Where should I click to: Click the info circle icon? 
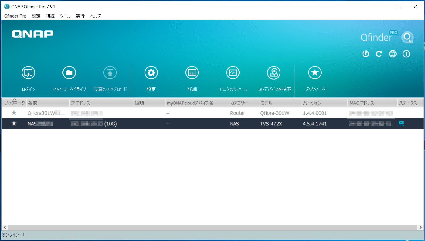pyautogui.click(x=406, y=54)
